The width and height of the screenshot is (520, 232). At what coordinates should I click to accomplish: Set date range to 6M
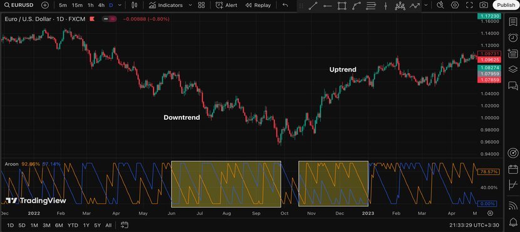[x=59, y=225]
